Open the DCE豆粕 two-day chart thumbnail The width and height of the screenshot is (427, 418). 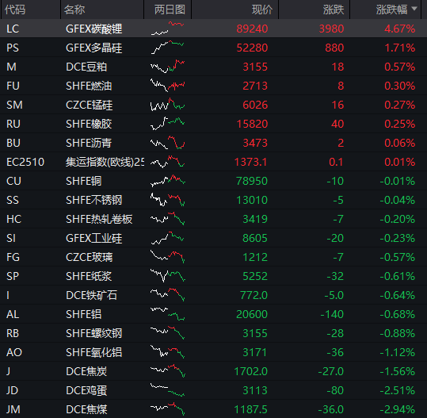click(168, 67)
